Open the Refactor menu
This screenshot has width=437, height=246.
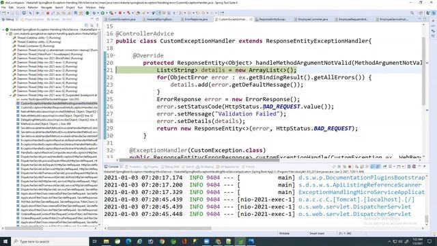point(33,8)
